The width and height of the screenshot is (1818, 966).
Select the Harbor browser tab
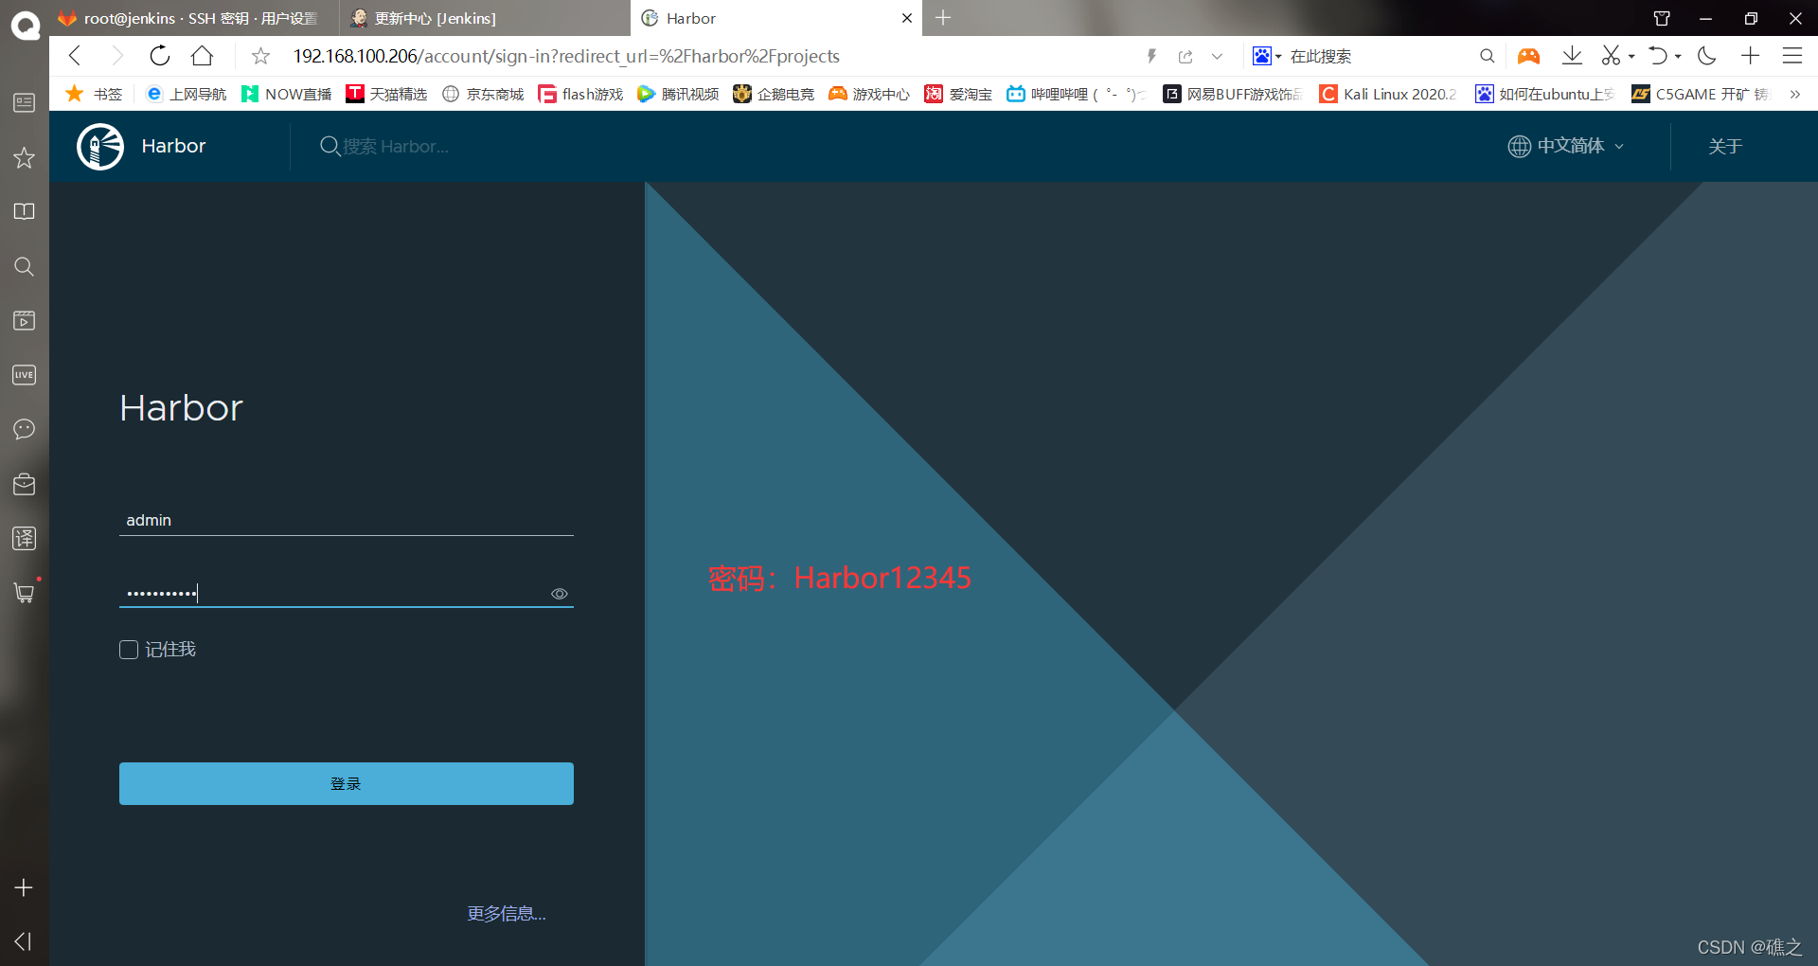[775, 18]
